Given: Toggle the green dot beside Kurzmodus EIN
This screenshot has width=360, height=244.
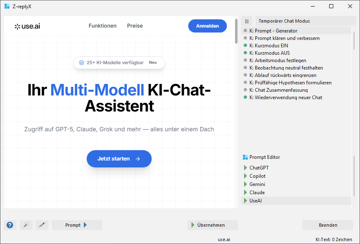Looking at the screenshot, I should 245,46.
